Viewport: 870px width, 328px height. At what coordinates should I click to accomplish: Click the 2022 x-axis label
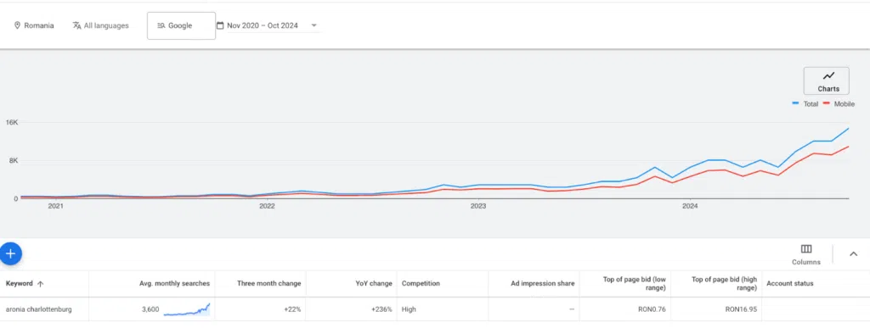click(267, 206)
